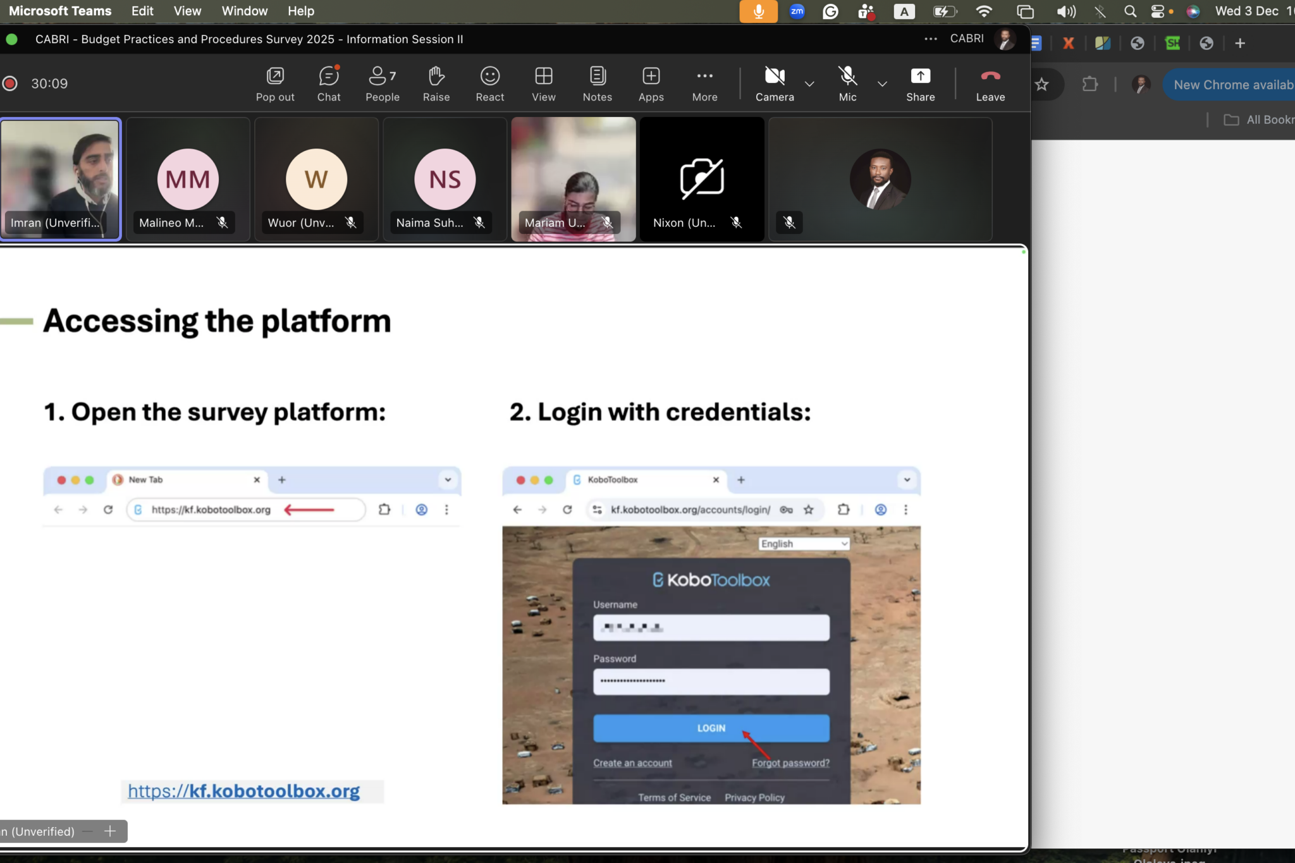Open the View menu in menu bar
The height and width of the screenshot is (863, 1295).
coord(188,11)
